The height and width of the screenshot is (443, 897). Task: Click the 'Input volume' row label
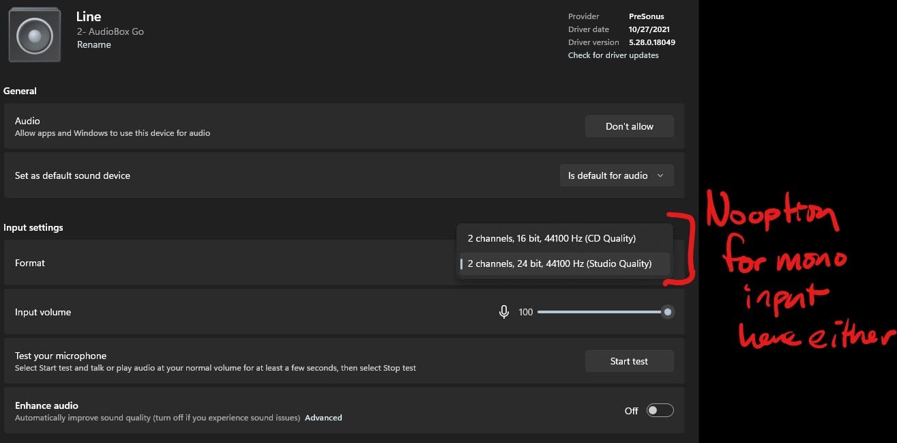43,312
